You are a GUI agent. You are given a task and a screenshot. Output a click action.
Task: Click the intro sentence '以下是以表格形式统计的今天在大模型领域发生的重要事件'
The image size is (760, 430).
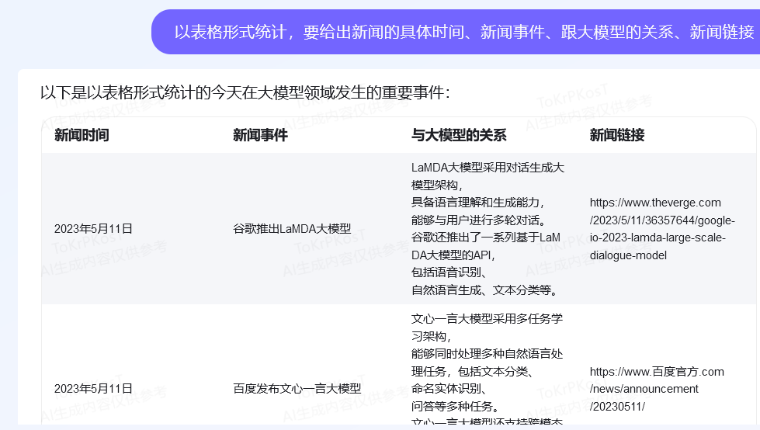click(245, 92)
